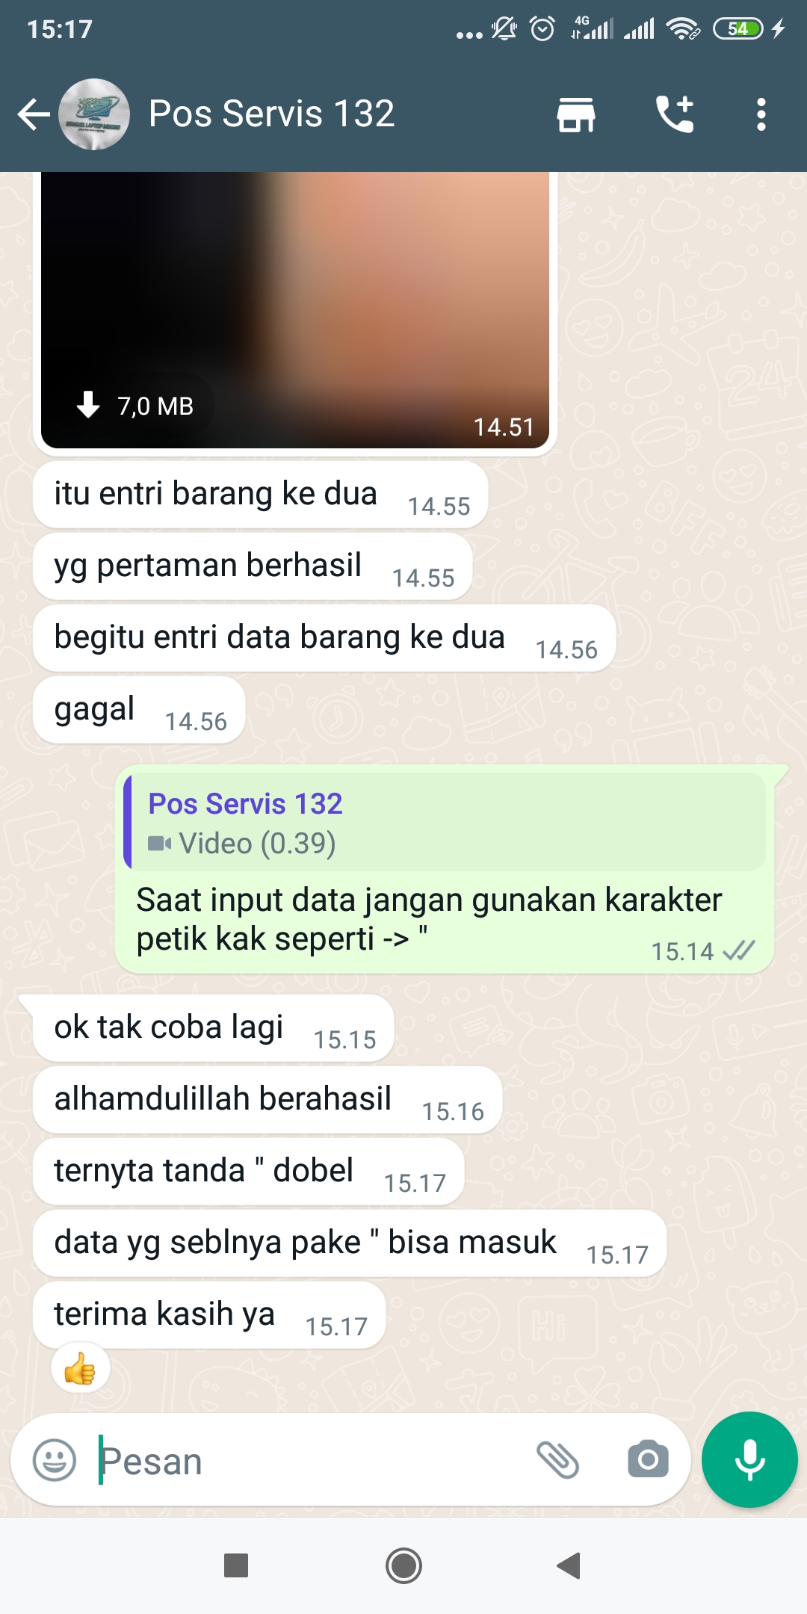Tap the Android home circle button
This screenshot has width=807, height=1614.
403,1565
